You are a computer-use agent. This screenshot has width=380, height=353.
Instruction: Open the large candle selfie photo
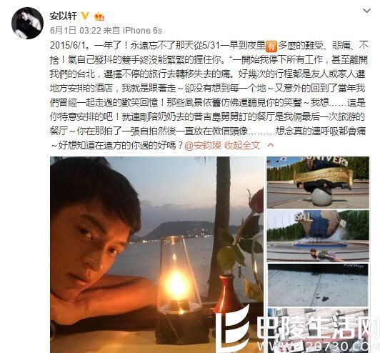(156, 254)
